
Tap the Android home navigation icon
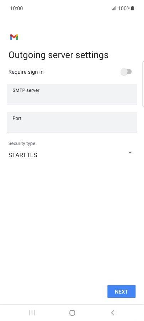pos(72,312)
